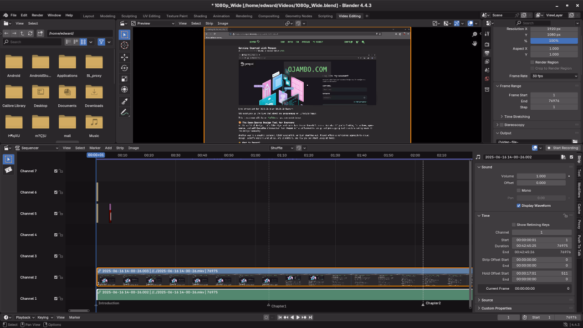583x328 pixels.
Task: Select the Scale tool in preview toolbar
Action: (124, 79)
